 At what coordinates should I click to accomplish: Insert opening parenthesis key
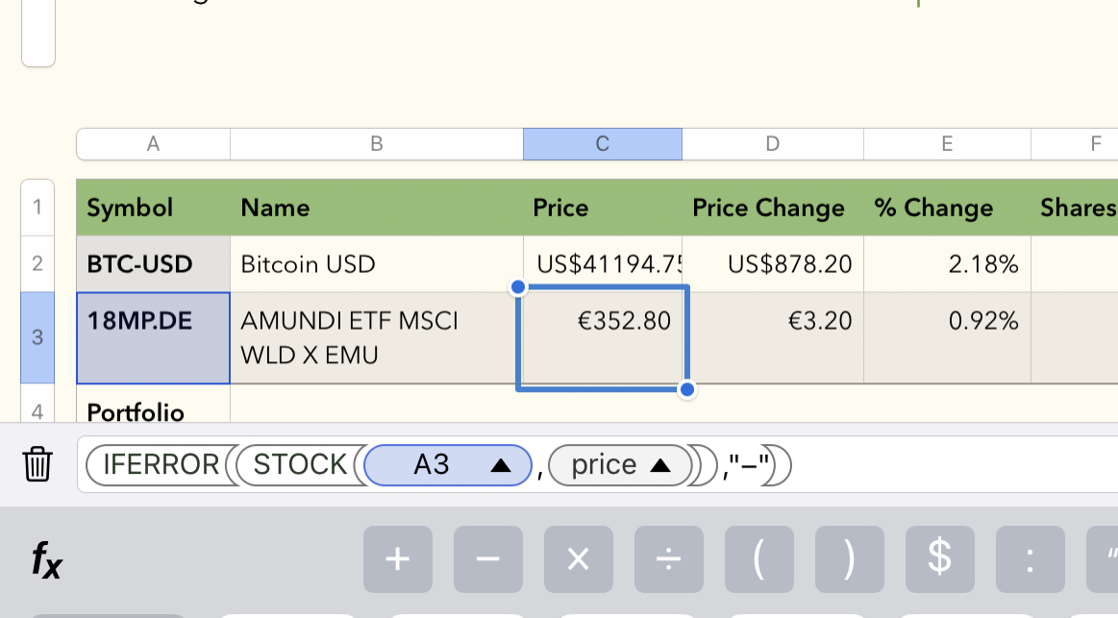tap(758, 559)
